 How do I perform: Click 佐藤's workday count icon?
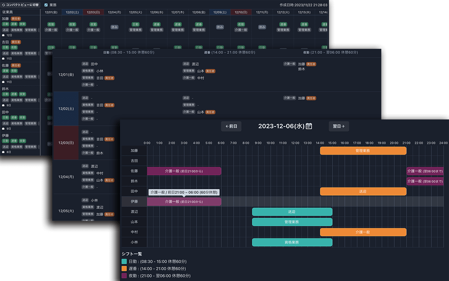click(x=4, y=82)
